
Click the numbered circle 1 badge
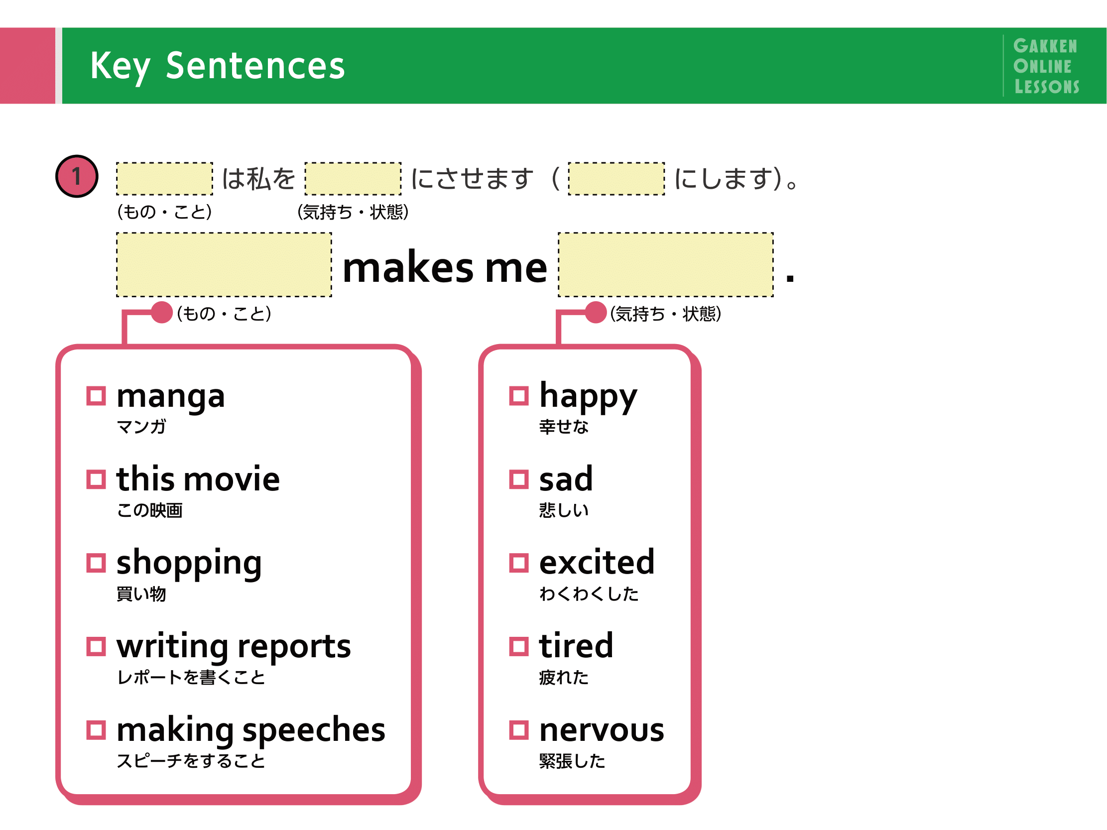(77, 177)
